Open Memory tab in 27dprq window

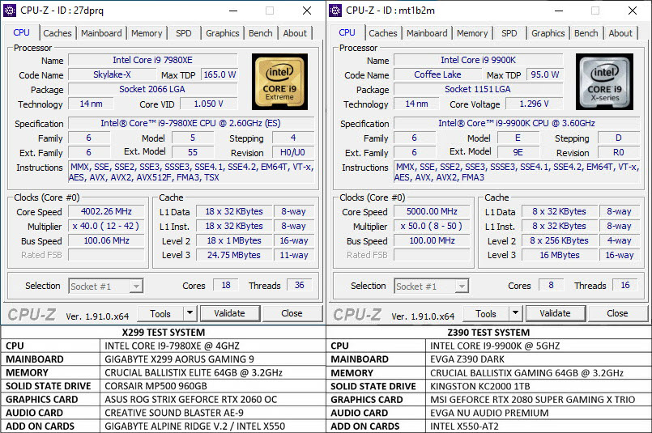(147, 33)
